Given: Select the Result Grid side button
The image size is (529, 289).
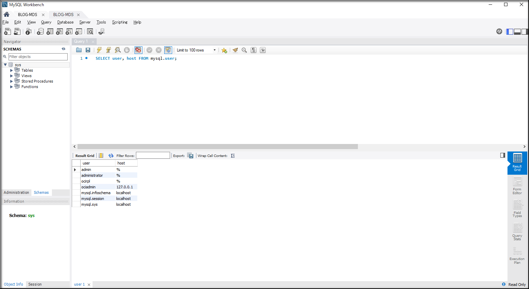Looking at the screenshot, I should (x=517, y=163).
